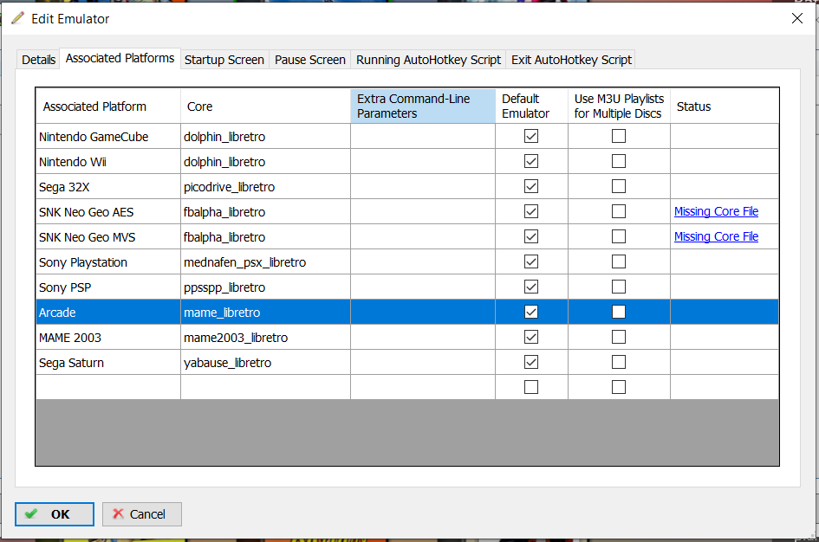The width and height of the screenshot is (819, 542).
Task: Enable M3U Playlists for MAME 2003
Action: coord(619,337)
